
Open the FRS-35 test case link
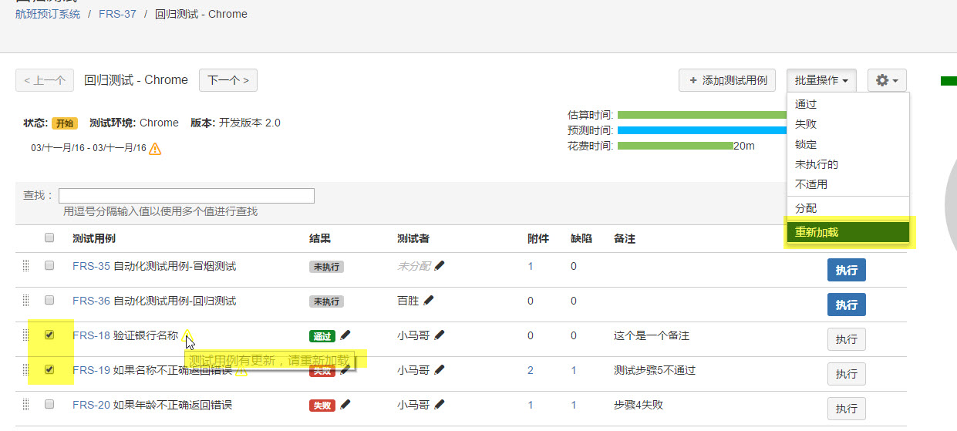[91, 266]
